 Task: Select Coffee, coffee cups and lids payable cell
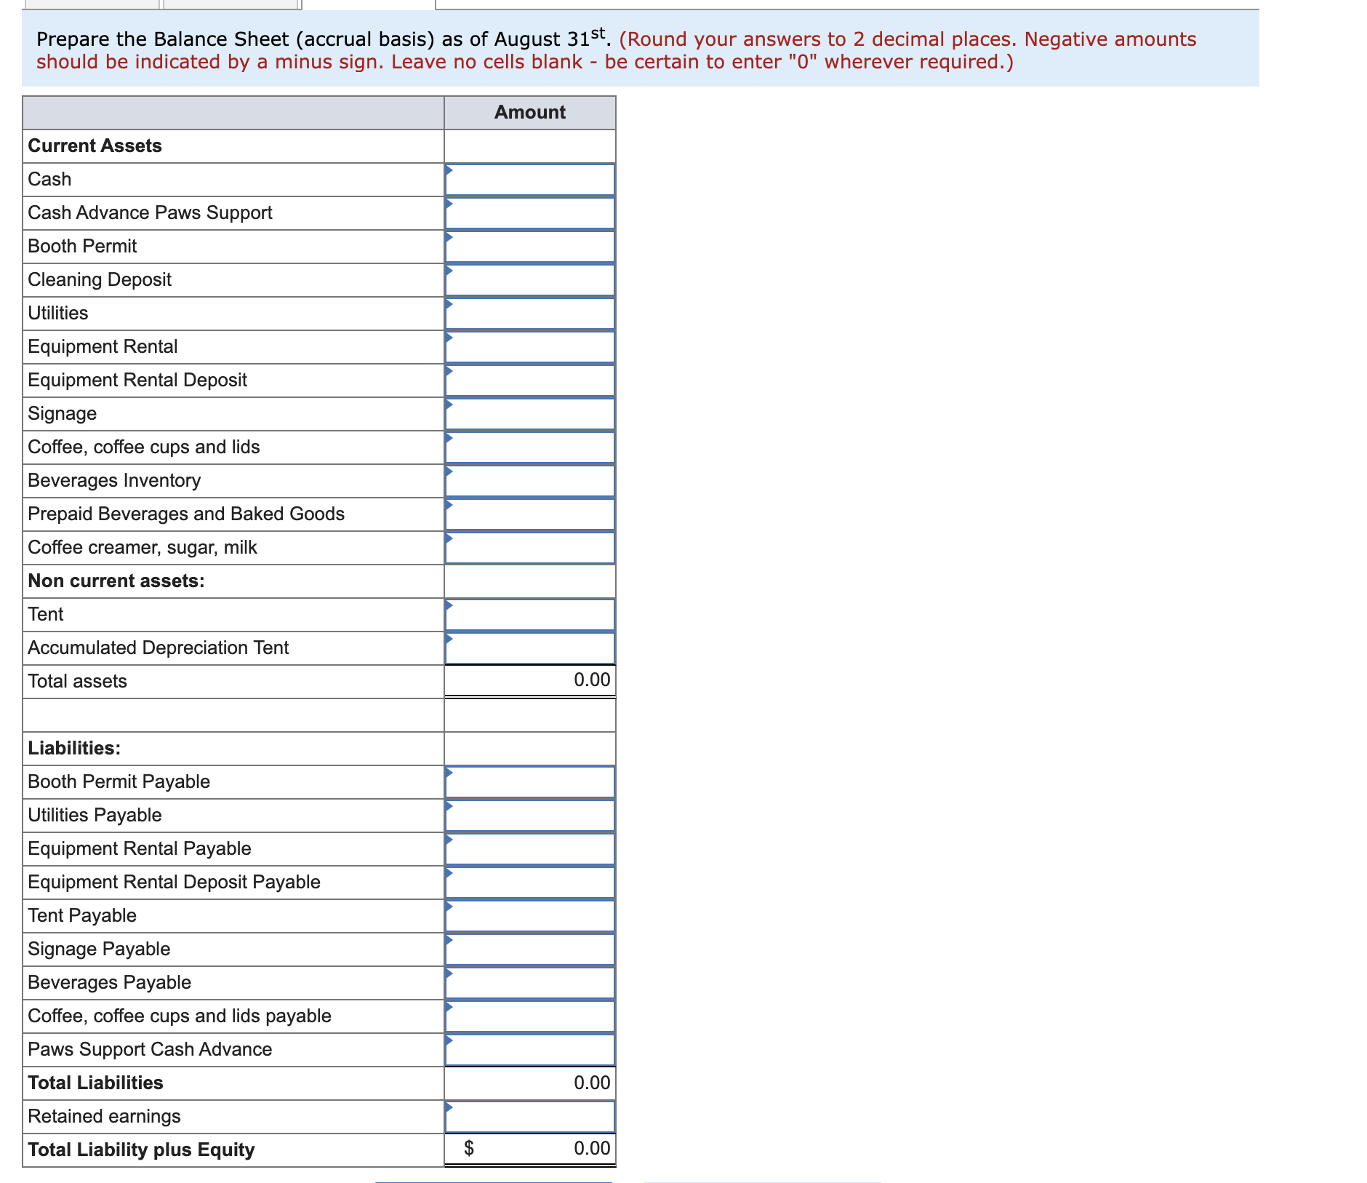point(530,1016)
